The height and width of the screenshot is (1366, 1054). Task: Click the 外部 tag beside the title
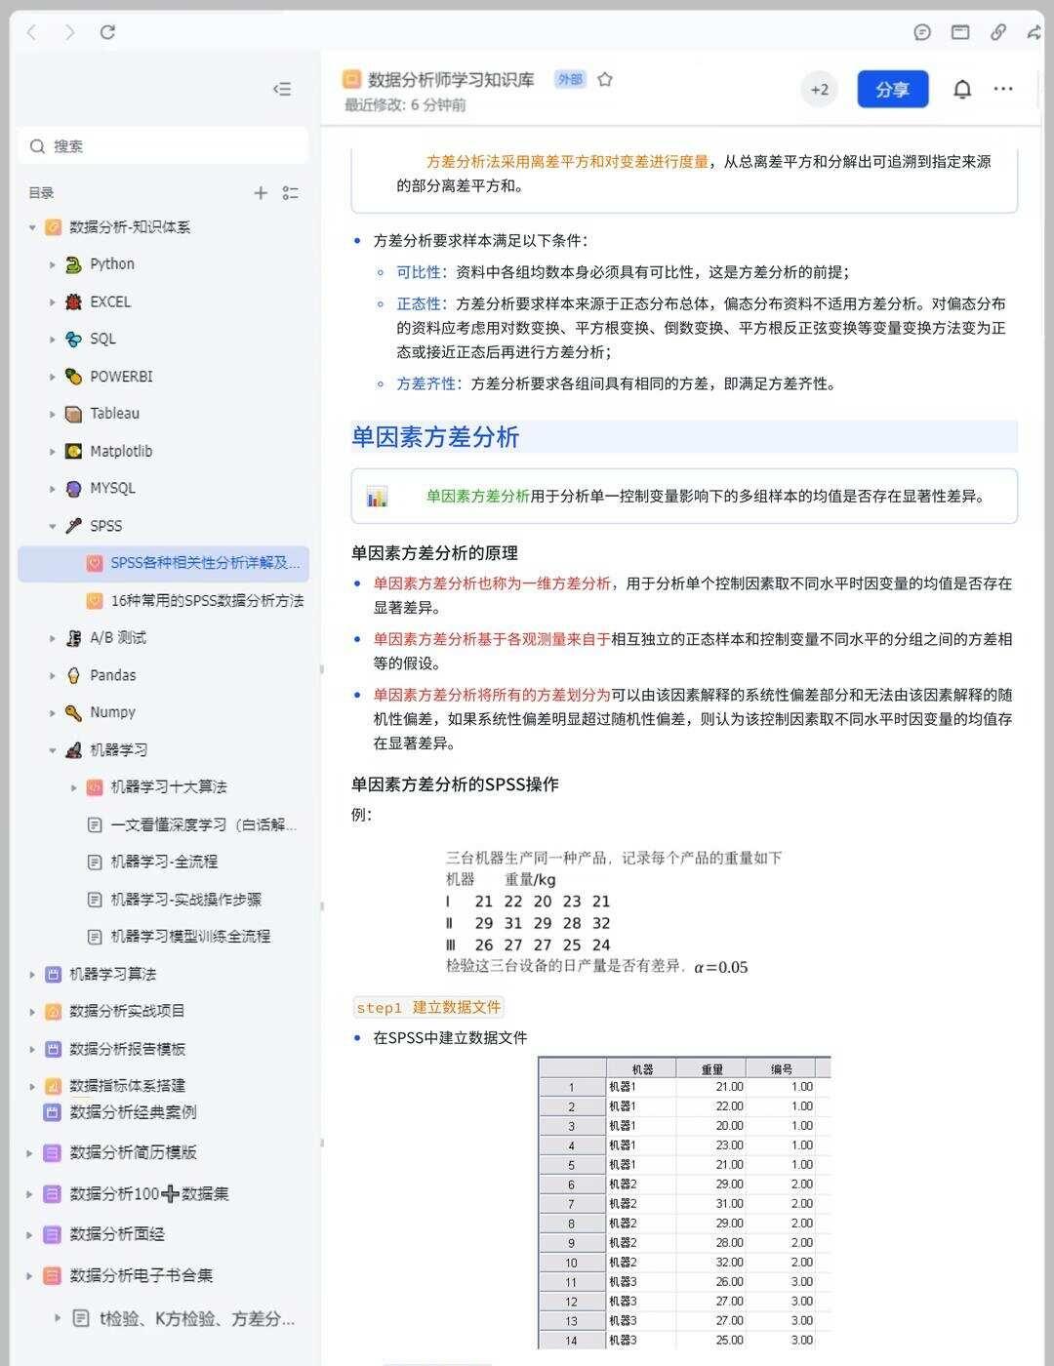click(570, 79)
